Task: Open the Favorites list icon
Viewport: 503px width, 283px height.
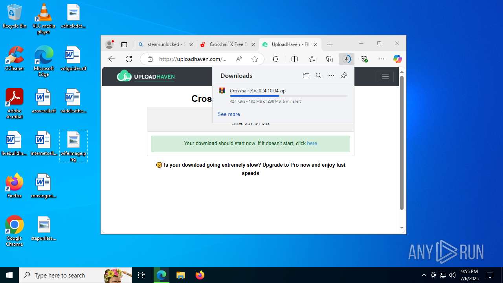Action: pyautogui.click(x=312, y=59)
